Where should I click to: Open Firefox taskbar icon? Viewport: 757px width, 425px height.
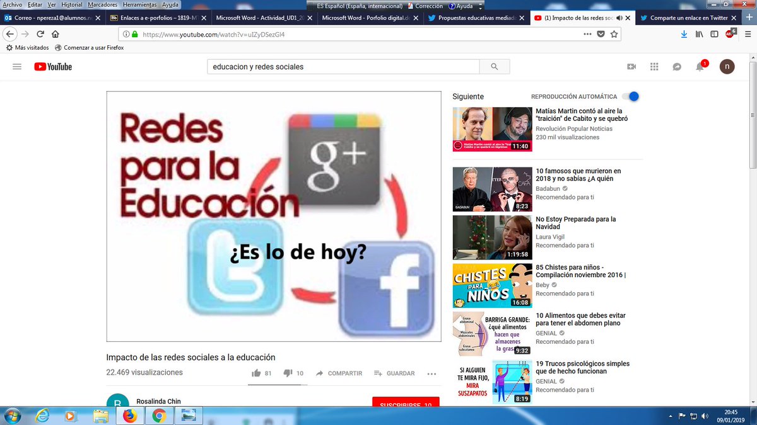click(129, 416)
